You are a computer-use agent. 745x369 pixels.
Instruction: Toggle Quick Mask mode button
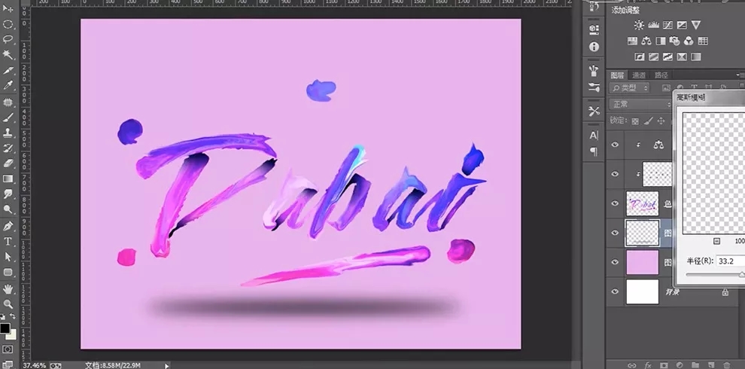(8, 349)
